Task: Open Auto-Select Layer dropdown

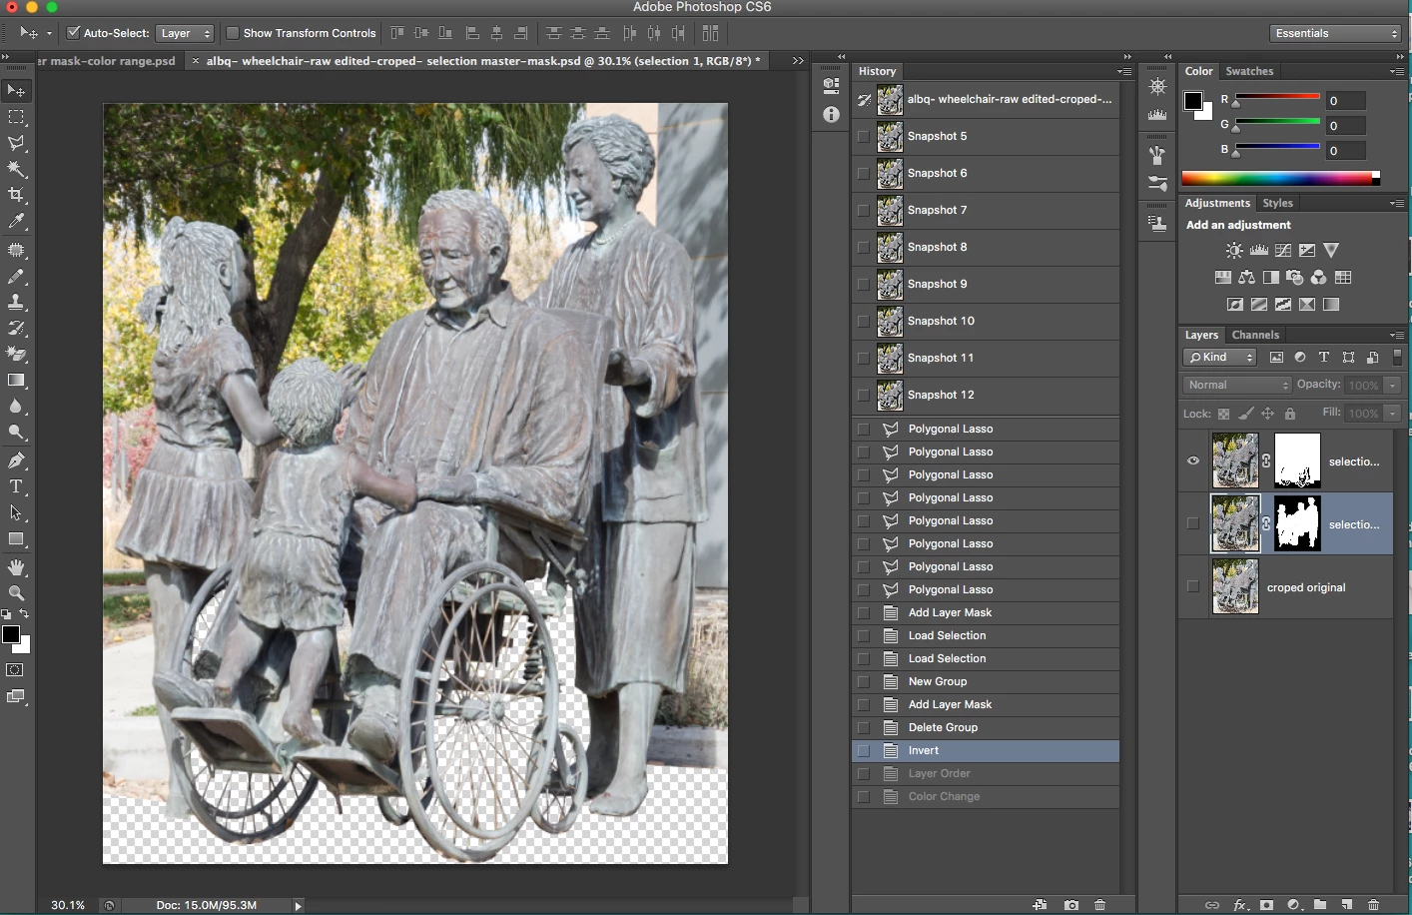Action: (x=186, y=33)
